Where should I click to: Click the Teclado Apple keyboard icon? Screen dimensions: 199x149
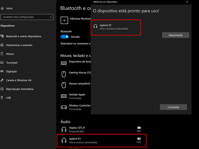64,96
